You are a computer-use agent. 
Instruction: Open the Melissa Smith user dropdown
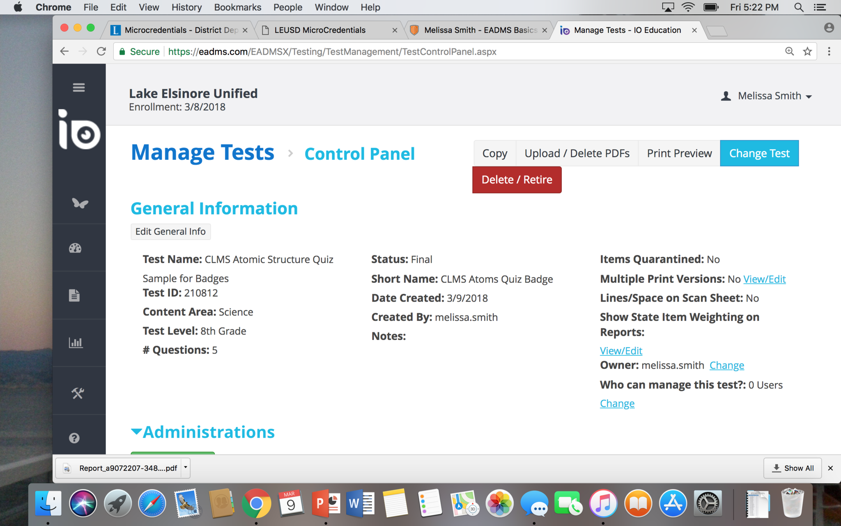tap(767, 96)
